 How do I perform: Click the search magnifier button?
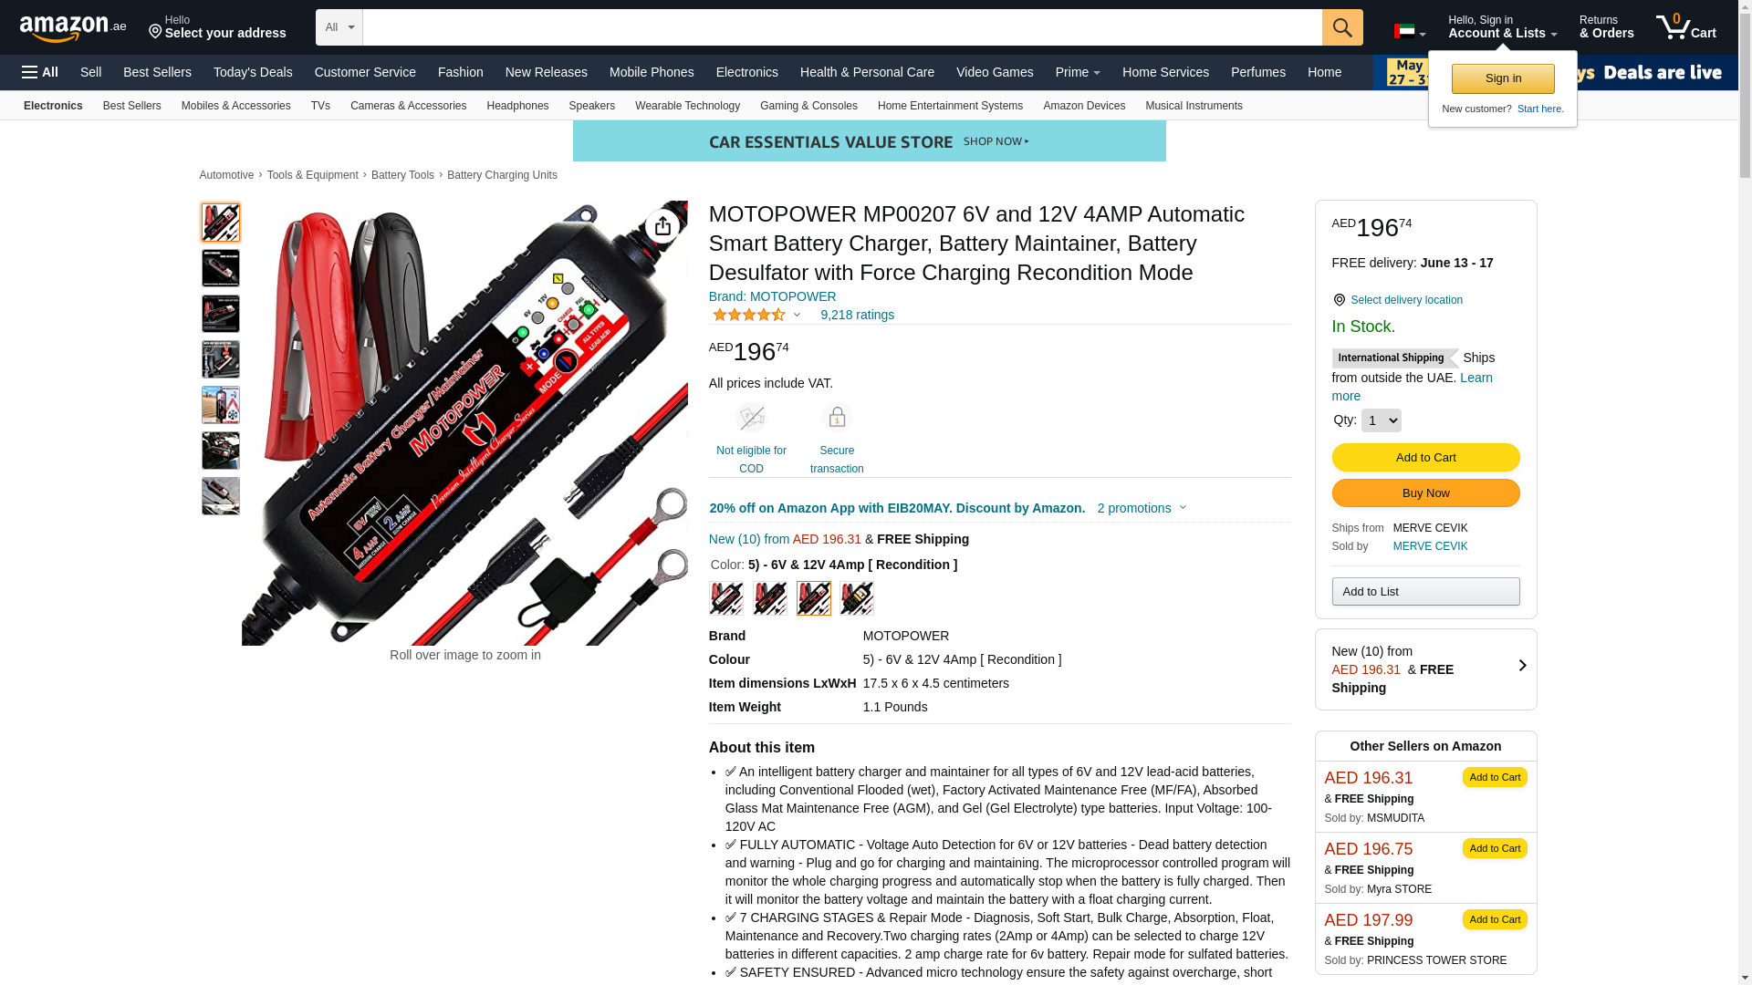(x=1342, y=27)
